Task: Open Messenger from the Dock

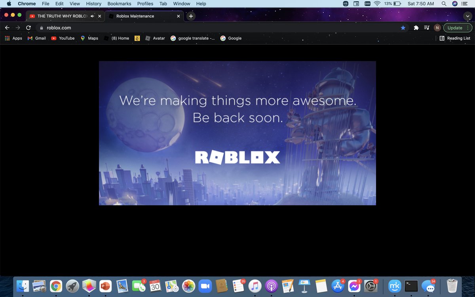Action: coord(354,286)
